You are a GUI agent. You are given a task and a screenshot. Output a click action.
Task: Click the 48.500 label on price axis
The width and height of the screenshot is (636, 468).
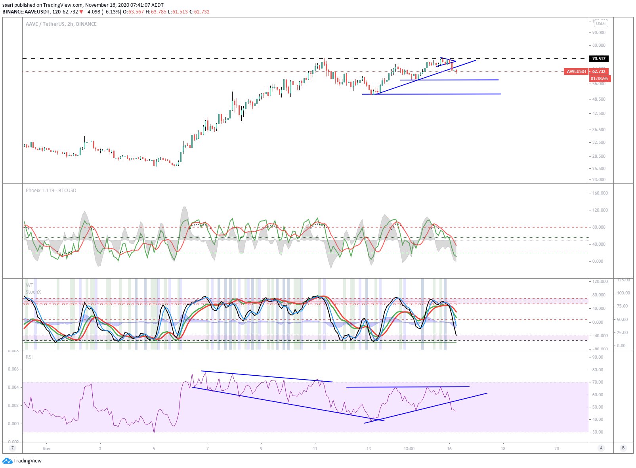(x=599, y=99)
